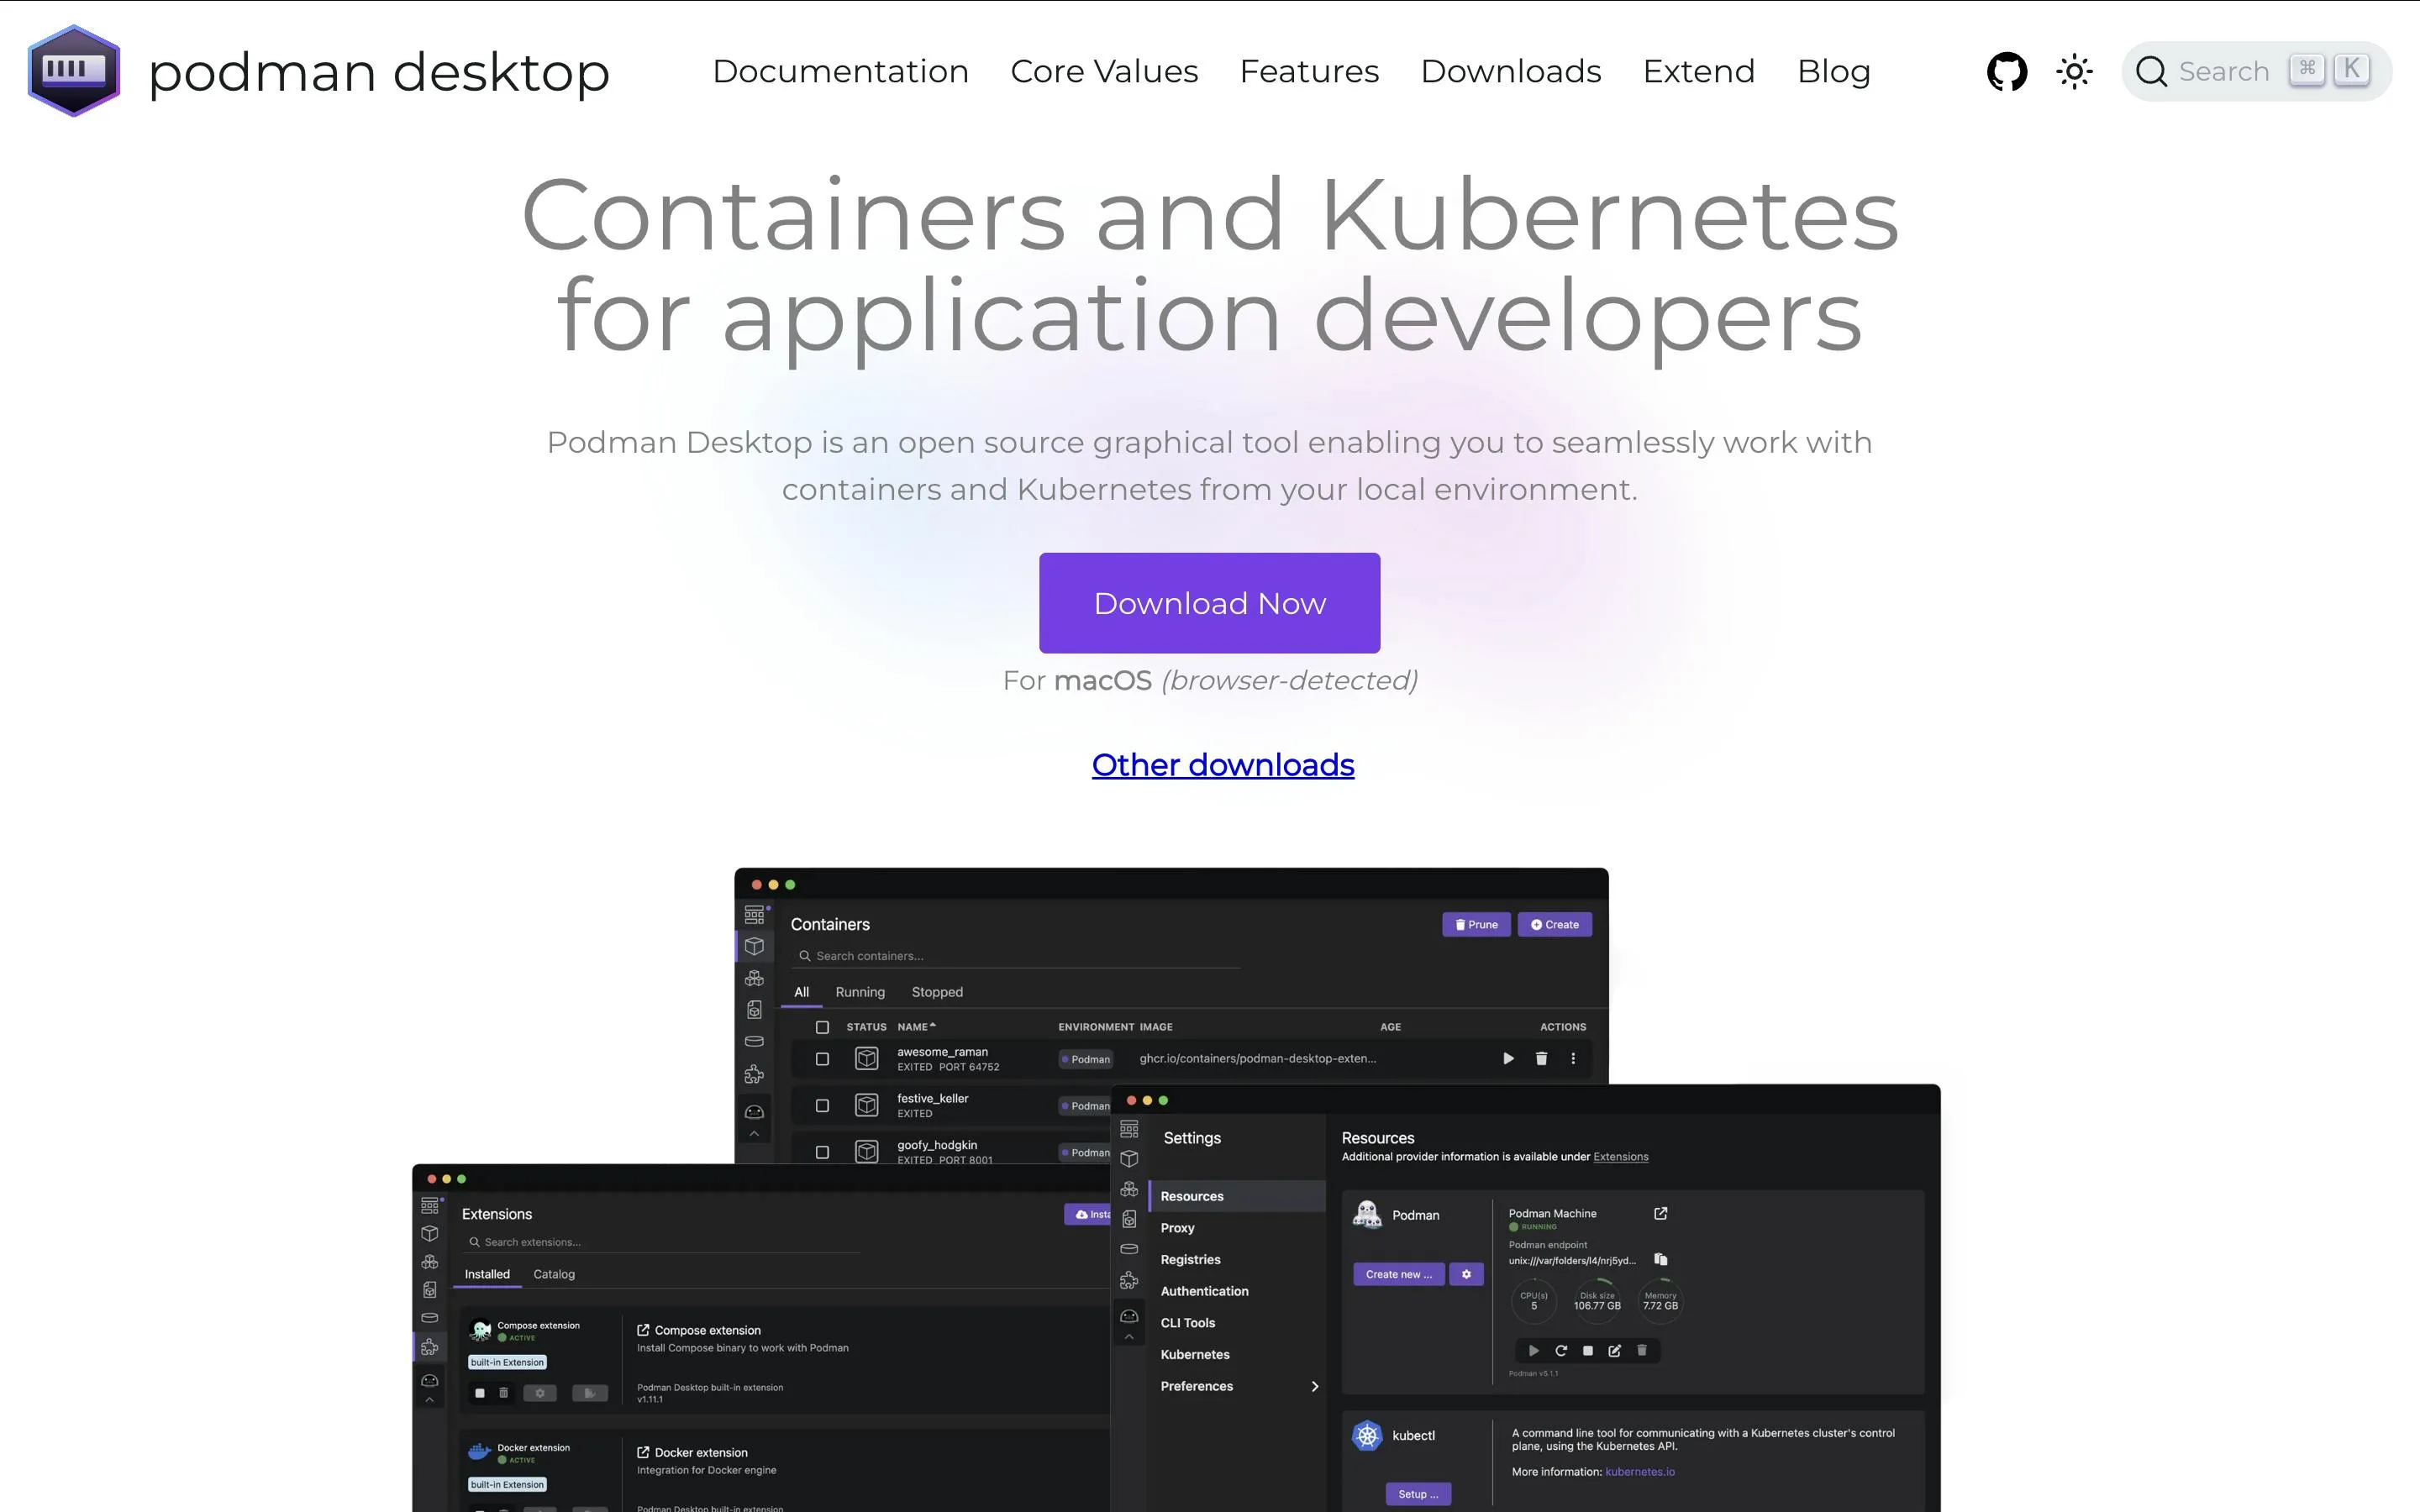
Task: Click the Search input field
Action: tap(2224, 71)
